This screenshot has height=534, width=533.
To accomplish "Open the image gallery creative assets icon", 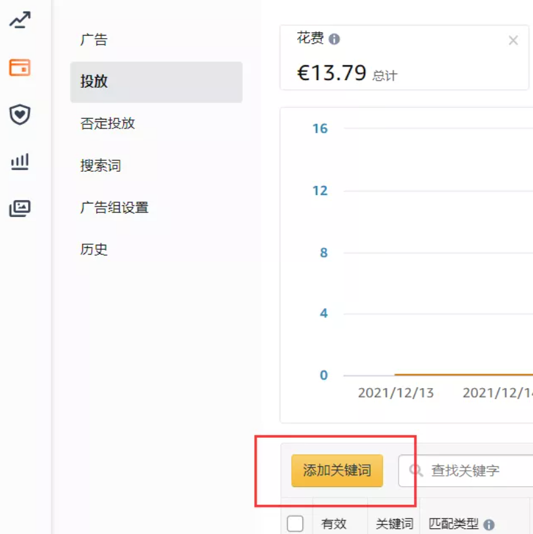I will click(20, 208).
